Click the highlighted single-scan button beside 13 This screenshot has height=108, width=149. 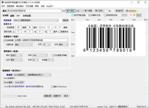pyautogui.click(x=70, y=11)
